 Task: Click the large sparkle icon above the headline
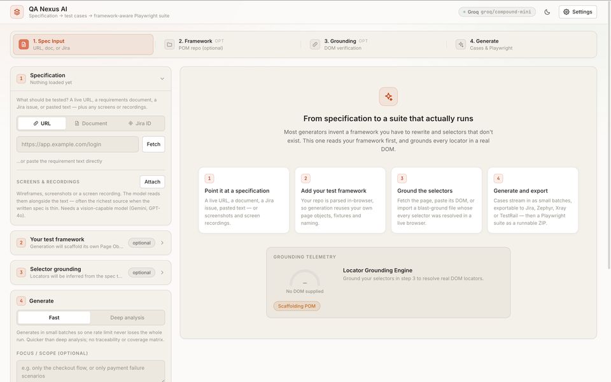click(x=388, y=97)
